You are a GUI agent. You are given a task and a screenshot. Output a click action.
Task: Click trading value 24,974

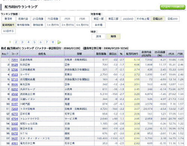pyautogui.click(x=148, y=109)
